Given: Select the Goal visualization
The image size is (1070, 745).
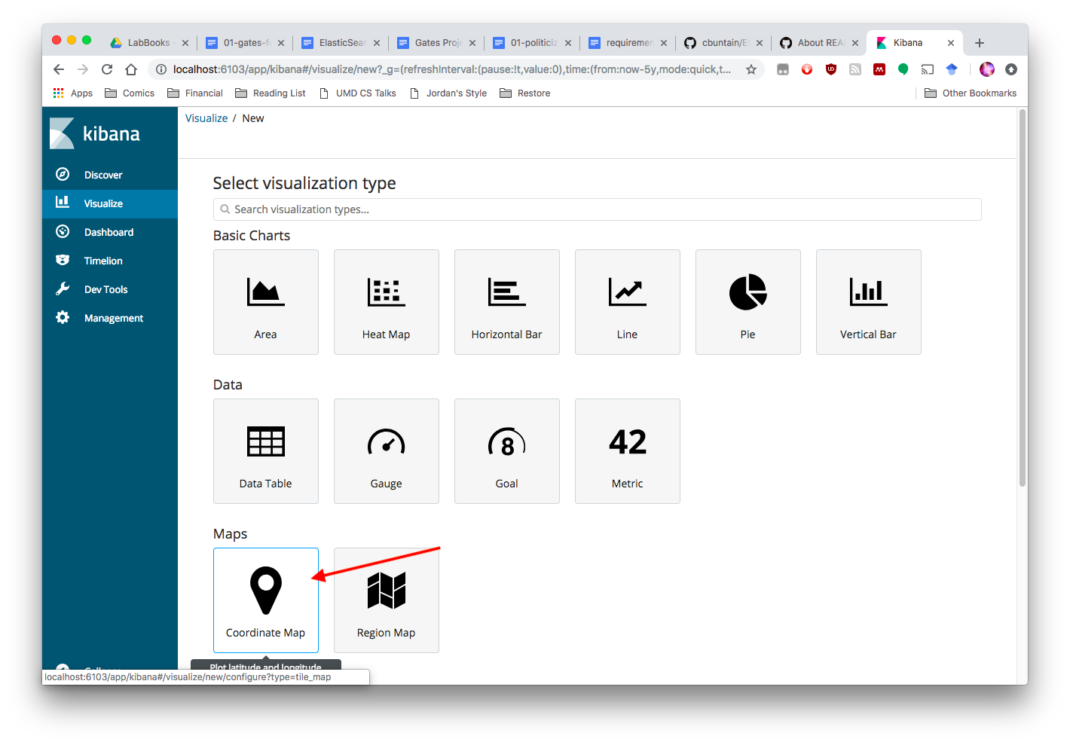Looking at the screenshot, I should pos(507,451).
